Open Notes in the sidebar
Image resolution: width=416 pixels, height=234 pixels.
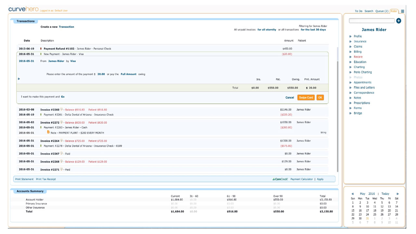(x=357, y=98)
